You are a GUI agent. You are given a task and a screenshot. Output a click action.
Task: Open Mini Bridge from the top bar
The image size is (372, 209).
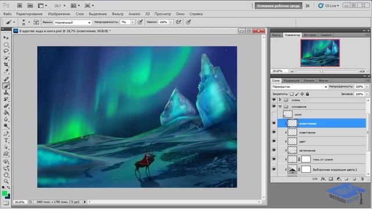coord(30,6)
